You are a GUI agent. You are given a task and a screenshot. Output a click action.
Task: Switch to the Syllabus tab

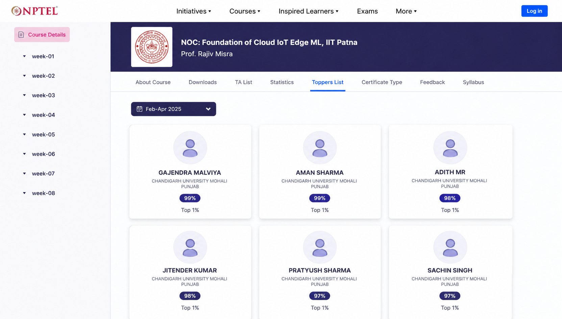pyautogui.click(x=473, y=82)
